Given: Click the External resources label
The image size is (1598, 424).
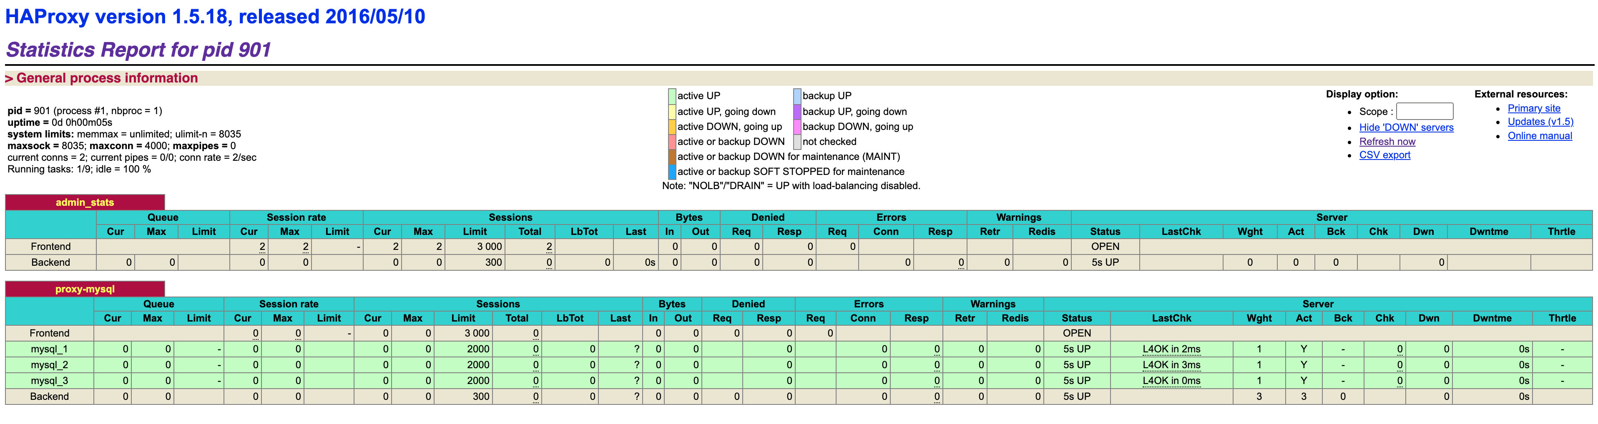Looking at the screenshot, I should [x=1521, y=94].
